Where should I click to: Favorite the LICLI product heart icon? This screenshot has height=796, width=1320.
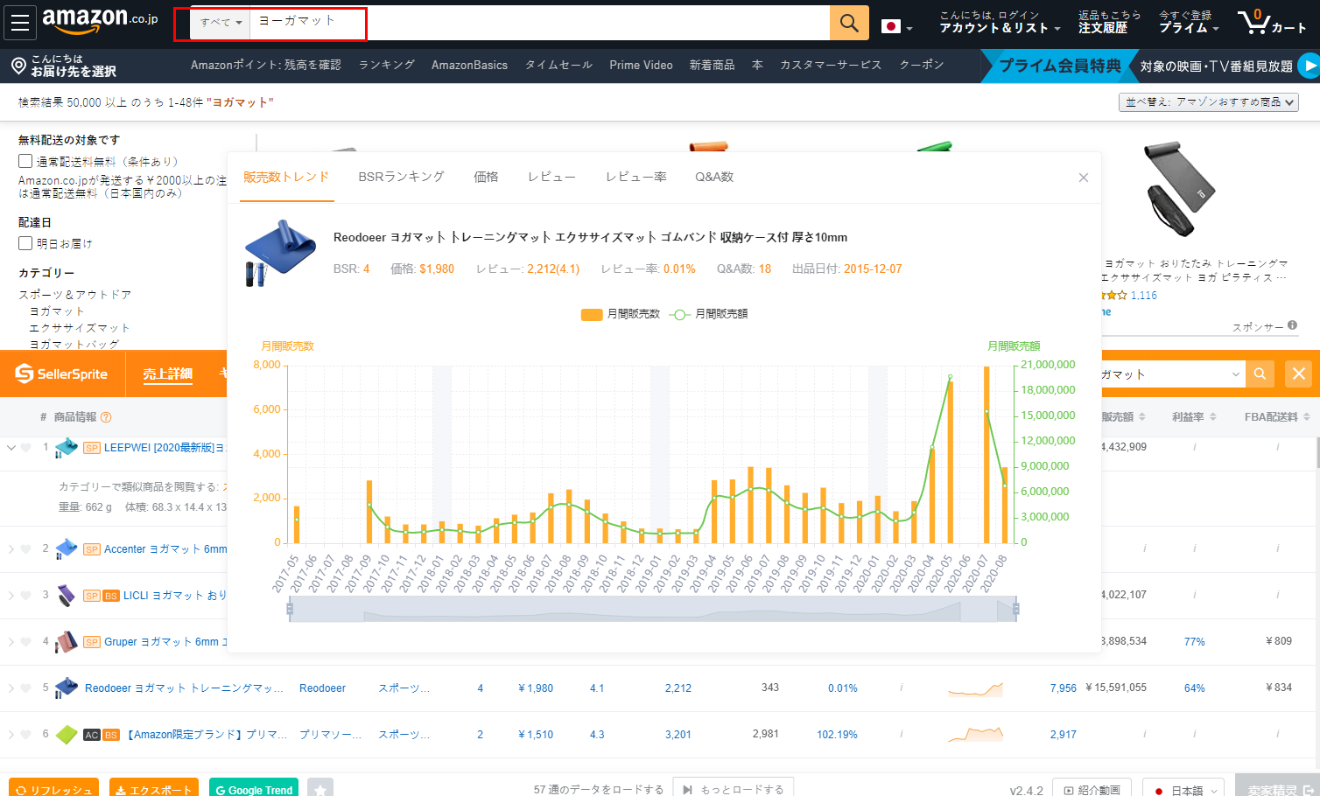pos(25,596)
